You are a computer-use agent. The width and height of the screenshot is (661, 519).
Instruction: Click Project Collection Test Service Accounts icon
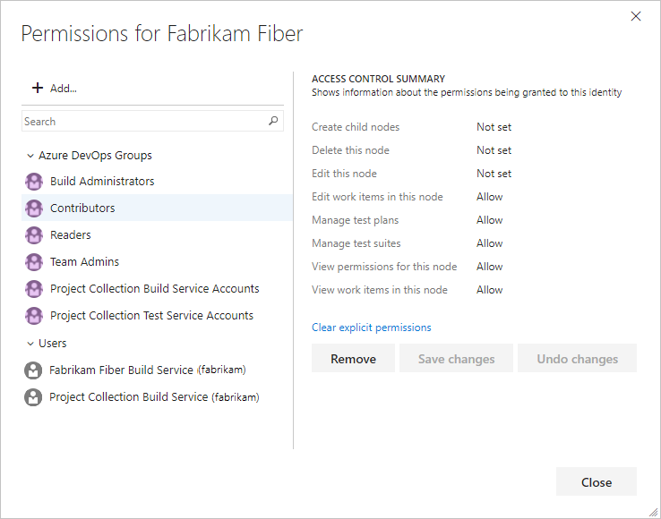pyautogui.click(x=34, y=316)
